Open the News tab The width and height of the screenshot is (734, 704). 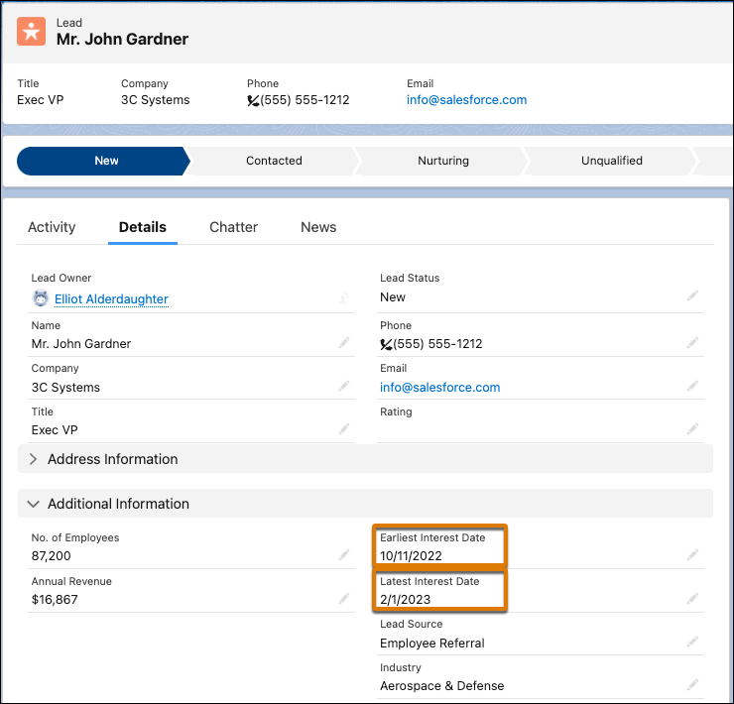click(318, 227)
